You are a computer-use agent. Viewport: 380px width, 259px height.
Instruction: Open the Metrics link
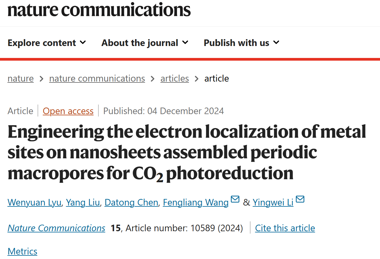pos(22,251)
